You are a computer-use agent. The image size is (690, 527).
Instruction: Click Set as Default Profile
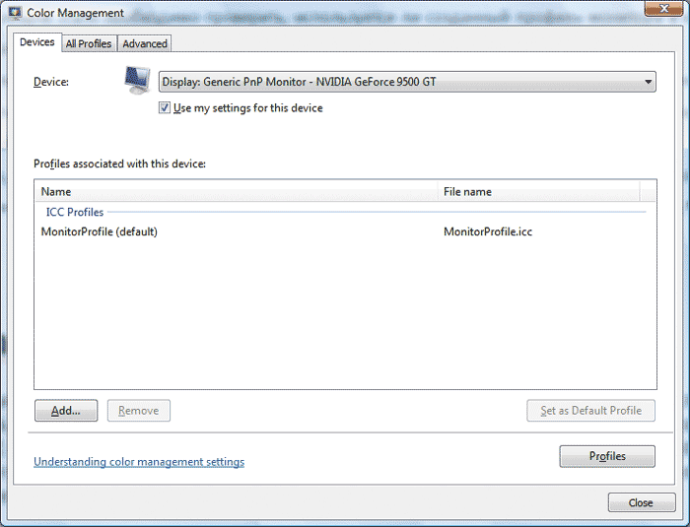pyautogui.click(x=591, y=411)
